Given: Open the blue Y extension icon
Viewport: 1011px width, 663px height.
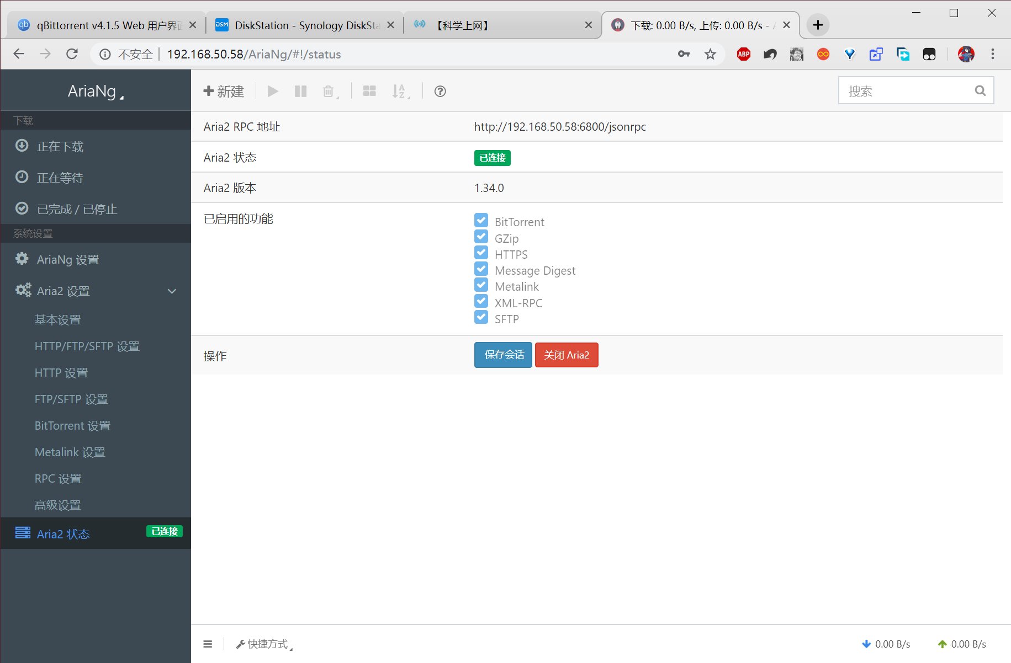Looking at the screenshot, I should [850, 54].
